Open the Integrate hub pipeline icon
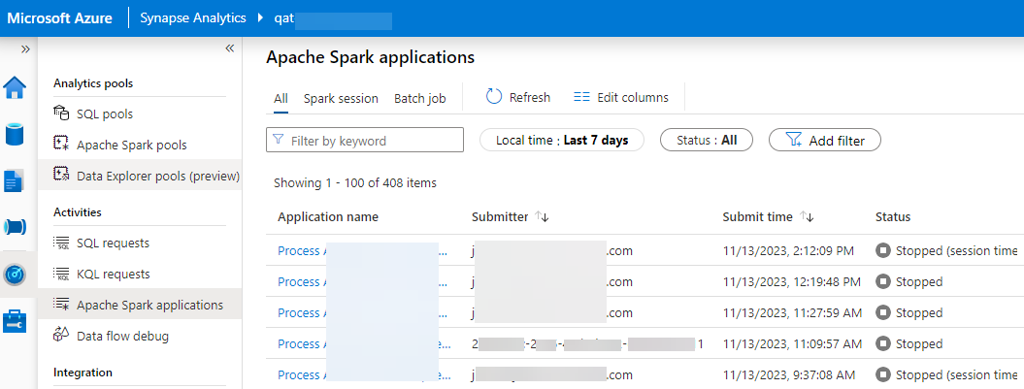Viewport: 1024px width, 389px height. pyautogui.click(x=15, y=227)
